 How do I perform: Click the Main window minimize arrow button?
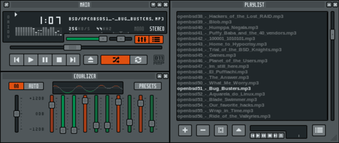point(153,5)
